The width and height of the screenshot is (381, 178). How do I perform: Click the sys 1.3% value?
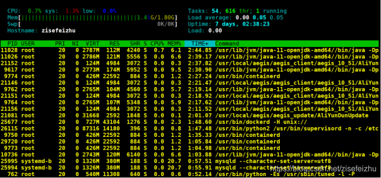click(x=72, y=11)
